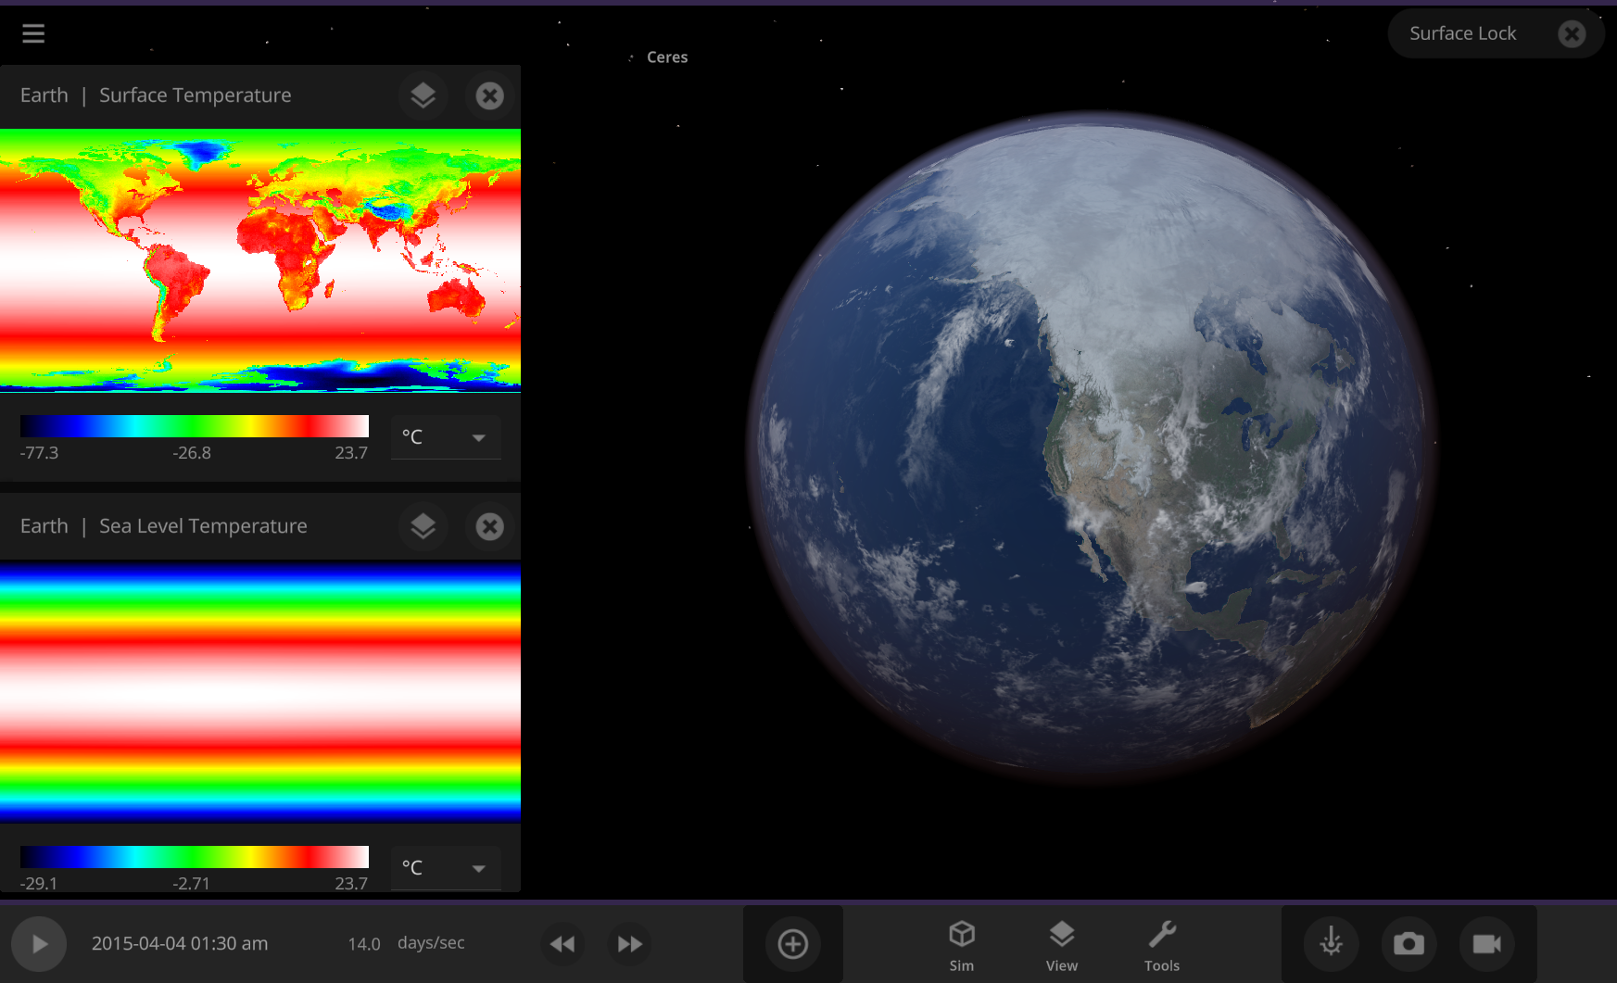The image size is (1617, 983).
Task: Click the simulation date 2015-04-04 01:30 am
Action: pyautogui.click(x=180, y=943)
